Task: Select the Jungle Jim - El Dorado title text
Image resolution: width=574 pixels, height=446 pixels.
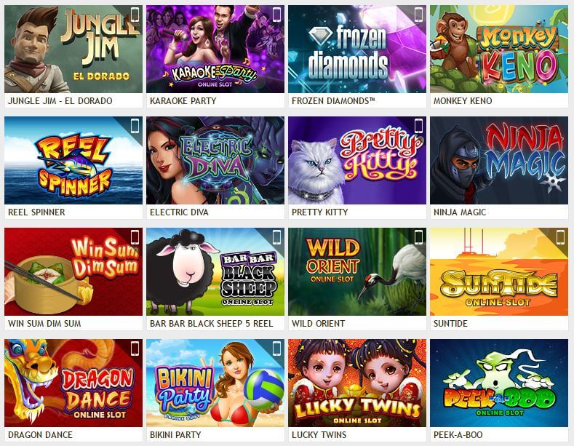Action: (x=60, y=100)
